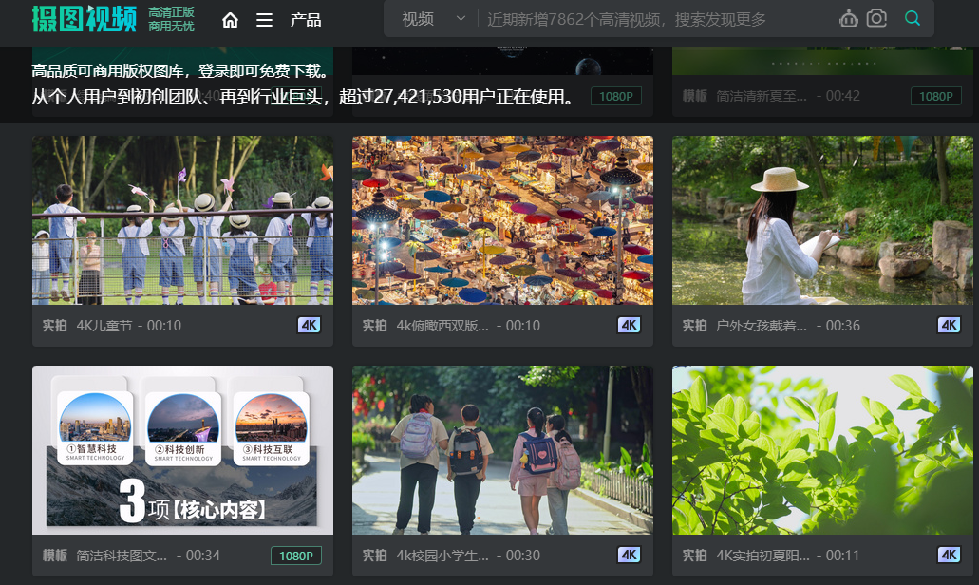Click the title 4K实拍初夏阳...

coord(762,555)
